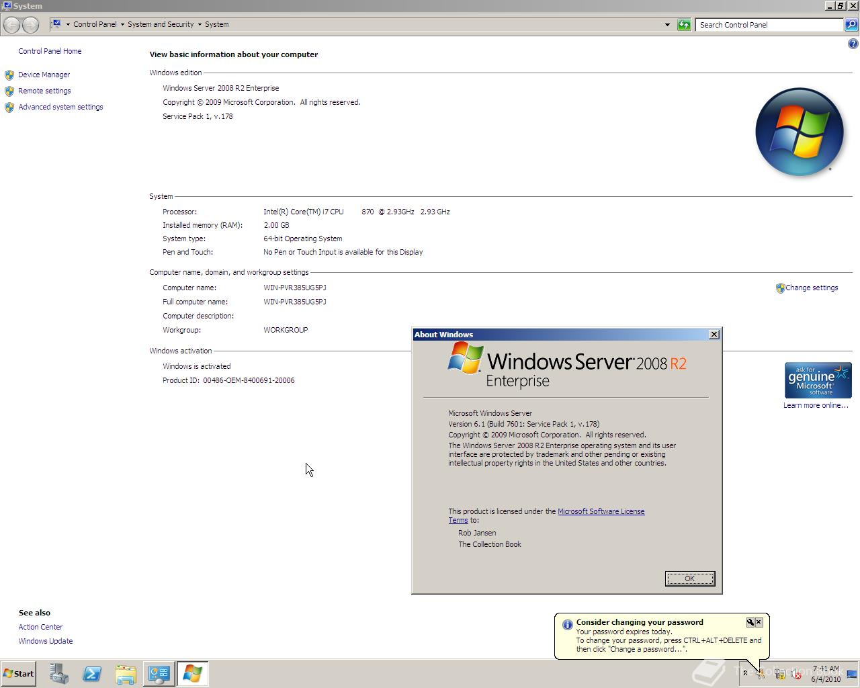Close the About Windows dialog
Image resolution: width=860 pixels, height=688 pixels.
714,334
